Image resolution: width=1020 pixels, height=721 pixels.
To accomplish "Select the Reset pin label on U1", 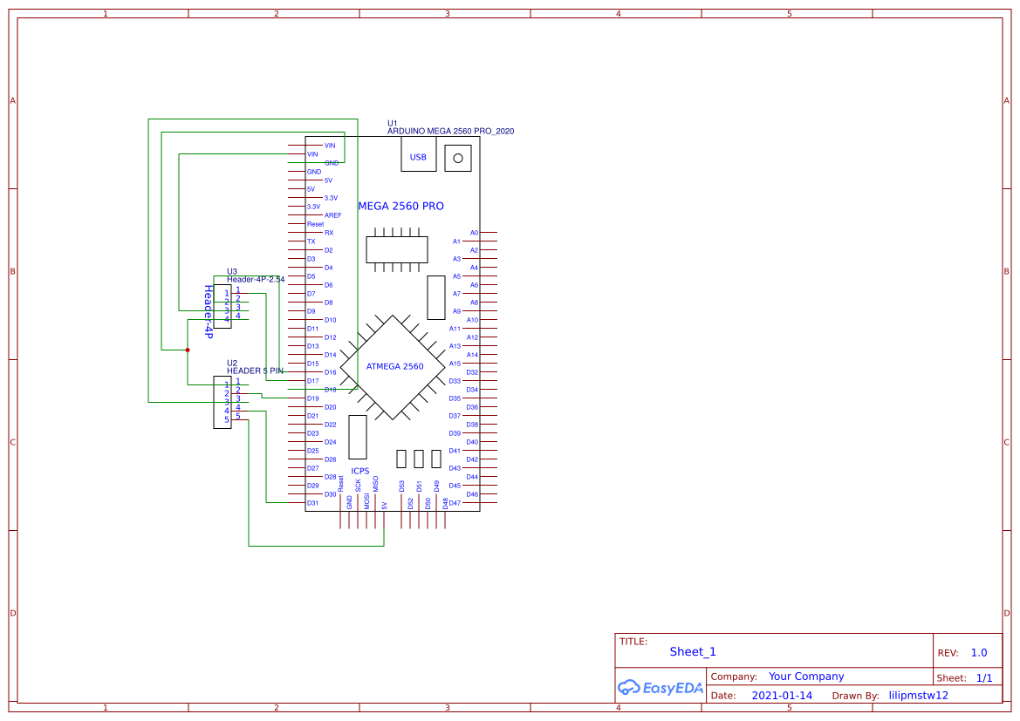I will click(315, 223).
